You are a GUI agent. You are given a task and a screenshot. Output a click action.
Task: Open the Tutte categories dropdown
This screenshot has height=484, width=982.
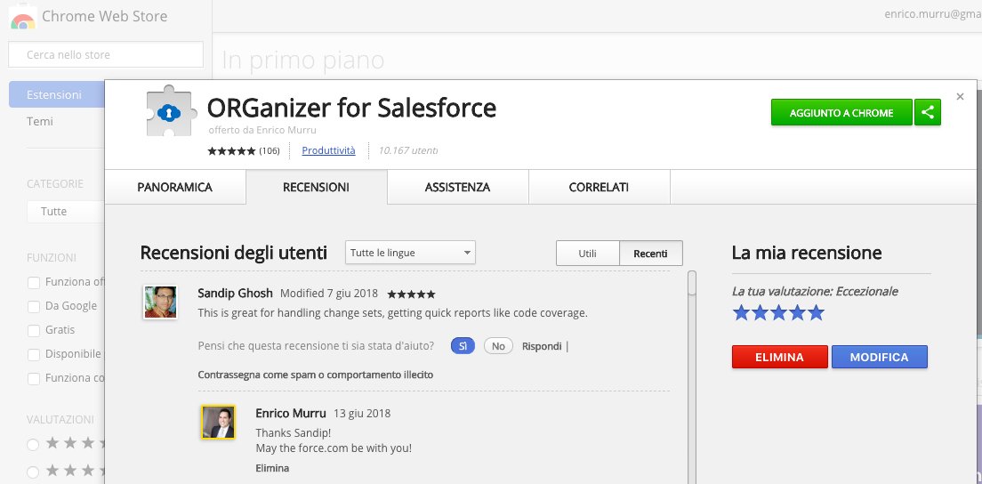(65, 212)
